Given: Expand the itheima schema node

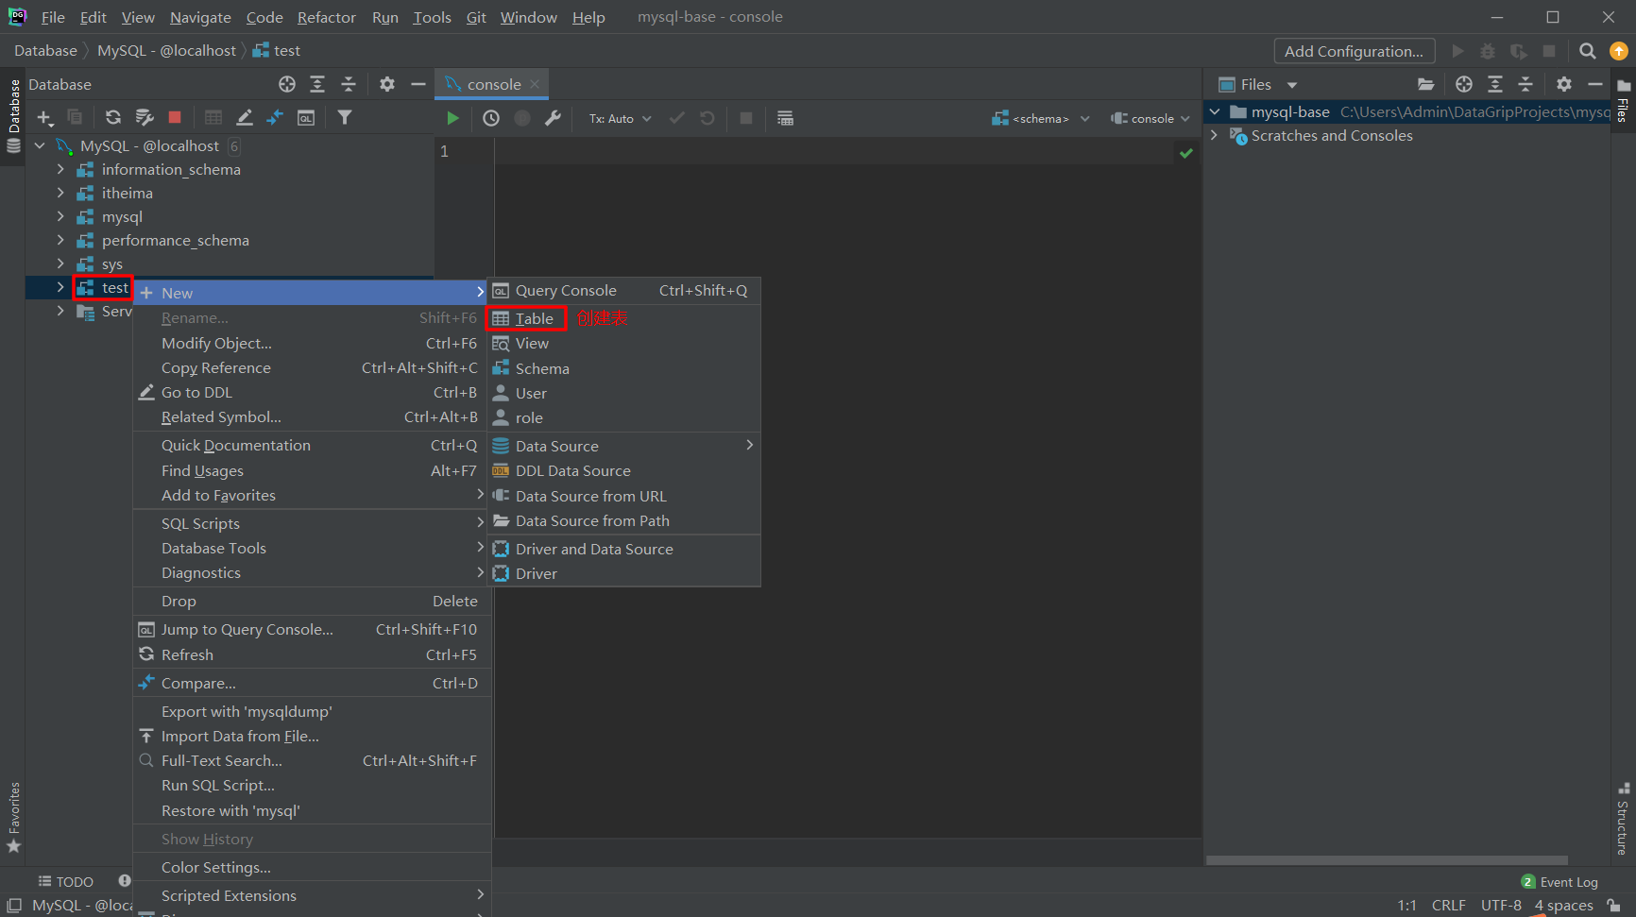Looking at the screenshot, I should (x=60, y=193).
